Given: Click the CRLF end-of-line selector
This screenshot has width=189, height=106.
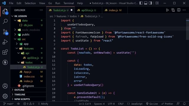Looking at the screenshot, I should tap(121, 104).
